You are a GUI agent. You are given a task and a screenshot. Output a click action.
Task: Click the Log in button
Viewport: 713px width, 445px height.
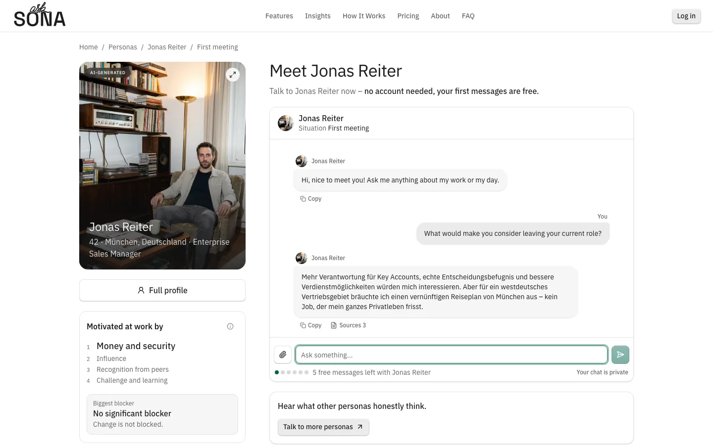[686, 16]
